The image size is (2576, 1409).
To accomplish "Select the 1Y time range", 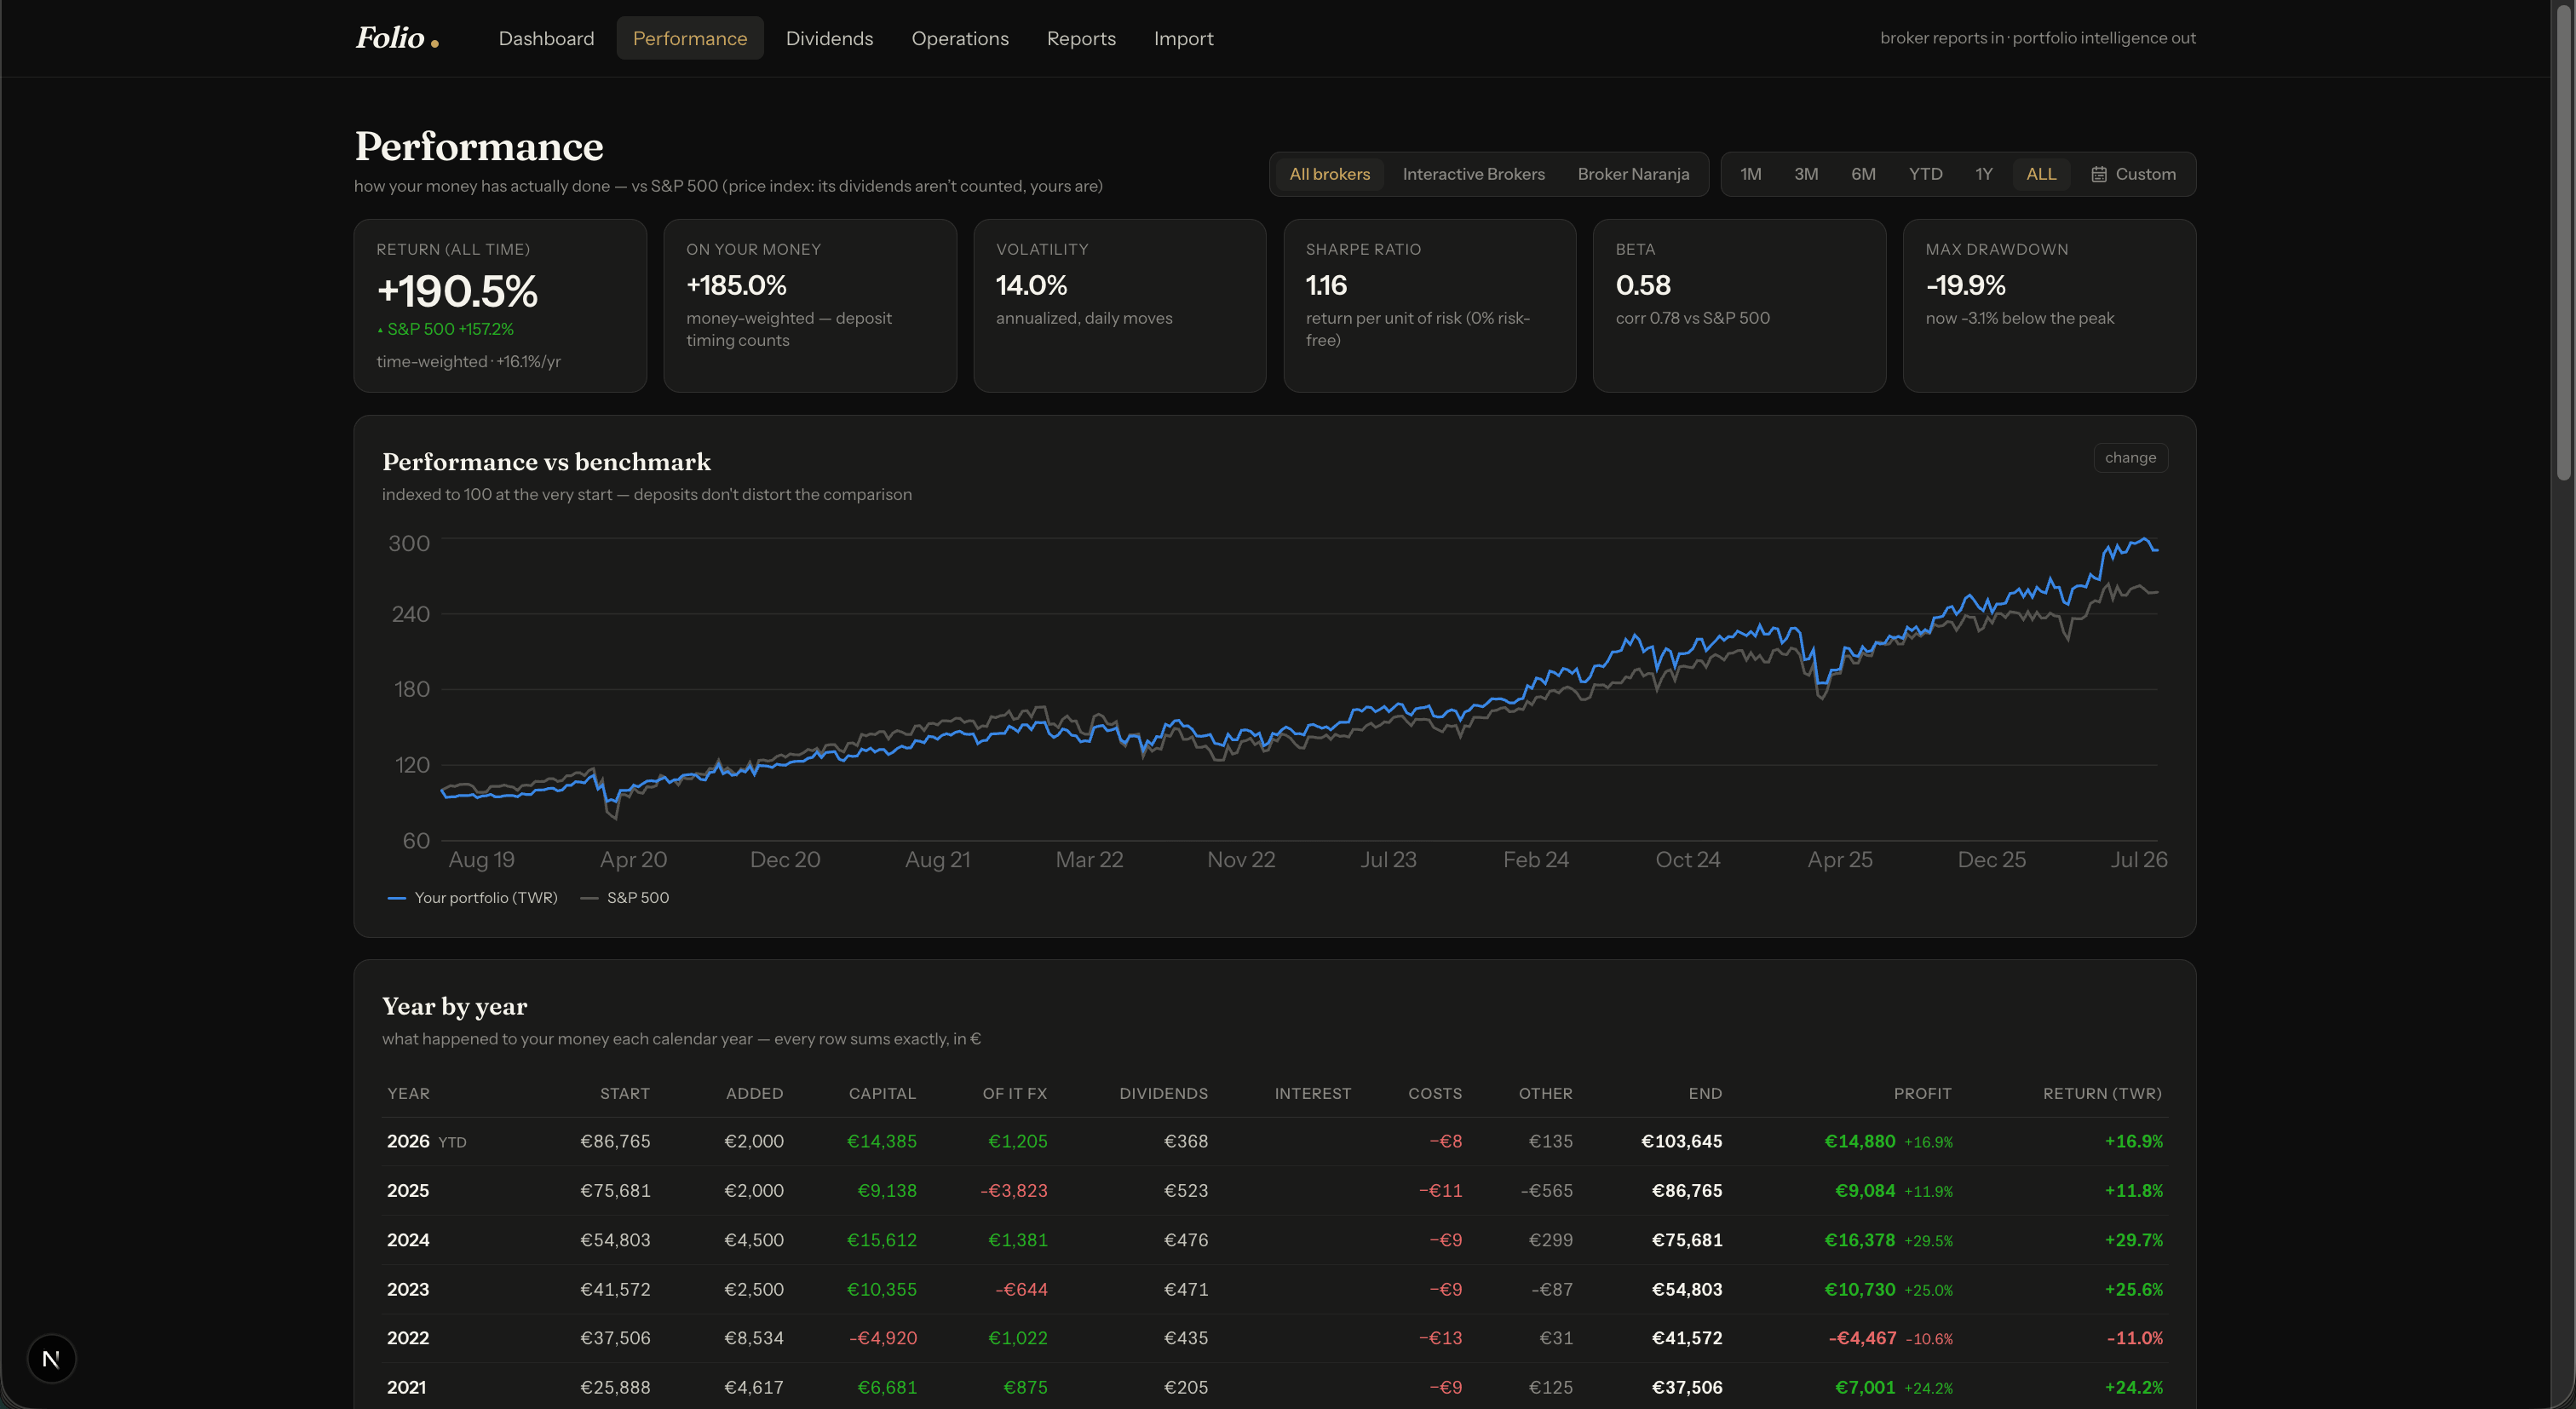I will [x=1984, y=174].
